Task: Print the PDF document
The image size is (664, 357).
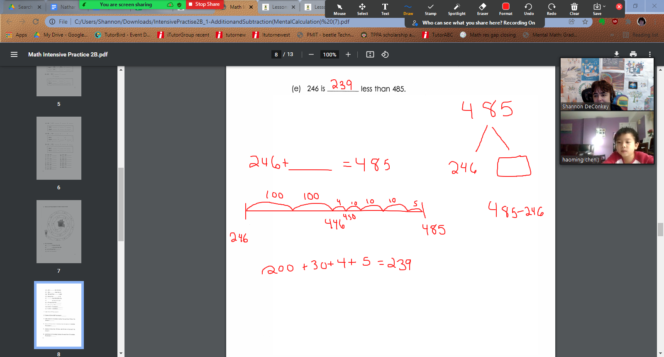Action: click(x=633, y=54)
